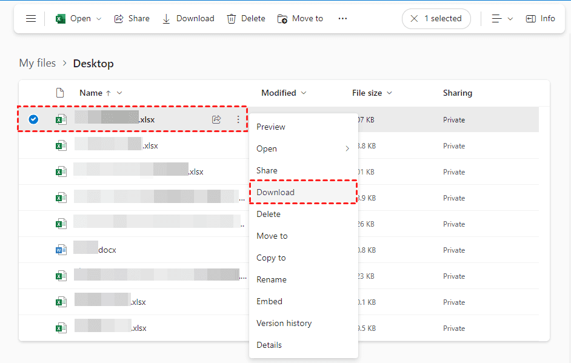The height and width of the screenshot is (363, 571).
Task: Clear selection with the 1 selected button
Action: tap(436, 19)
